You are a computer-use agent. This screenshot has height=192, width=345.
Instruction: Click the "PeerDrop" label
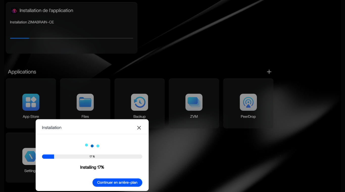pyautogui.click(x=248, y=117)
